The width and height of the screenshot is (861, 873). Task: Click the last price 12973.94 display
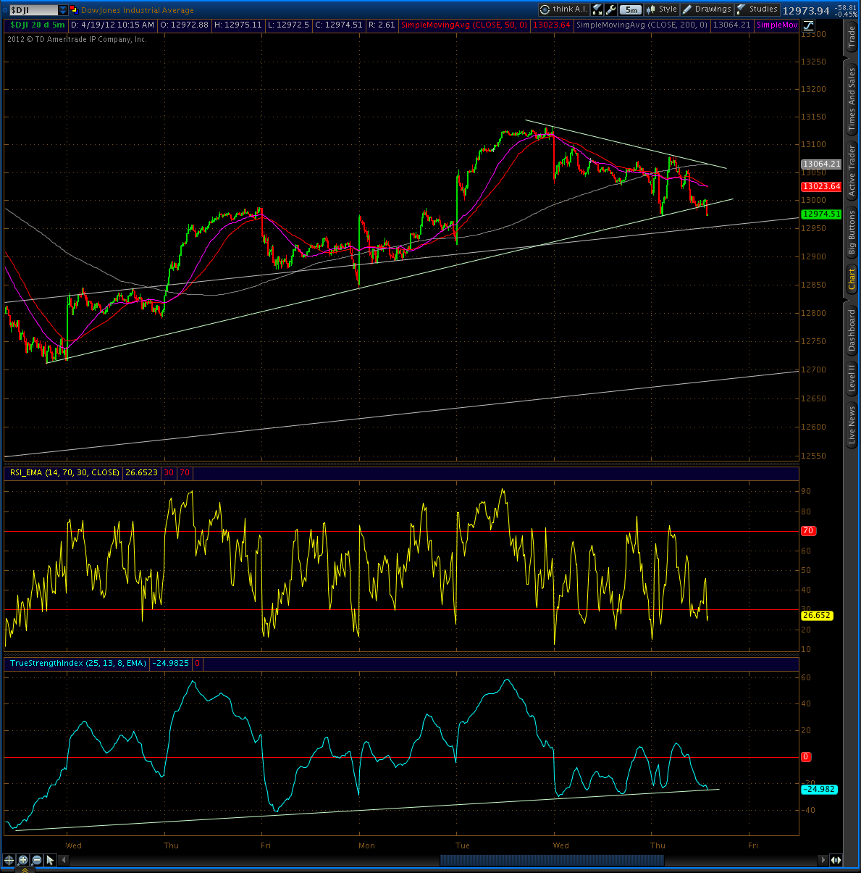coord(806,11)
